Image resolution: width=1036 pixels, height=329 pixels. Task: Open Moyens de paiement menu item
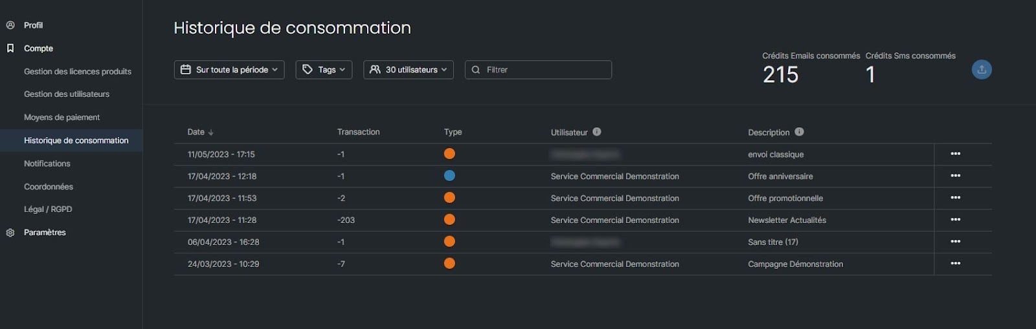click(x=62, y=118)
